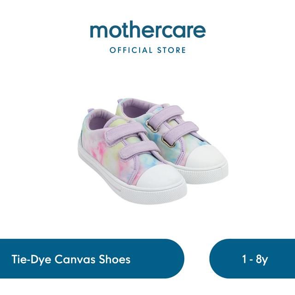Viewport: 295px width, 295px height.
Task: Click the mothercare logo text
Action: pos(147,31)
